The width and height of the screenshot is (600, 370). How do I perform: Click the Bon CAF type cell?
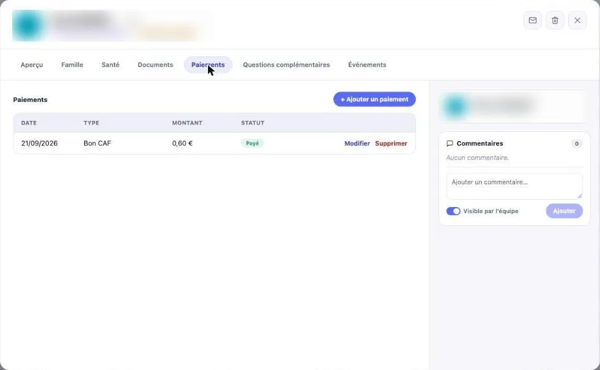(x=97, y=143)
